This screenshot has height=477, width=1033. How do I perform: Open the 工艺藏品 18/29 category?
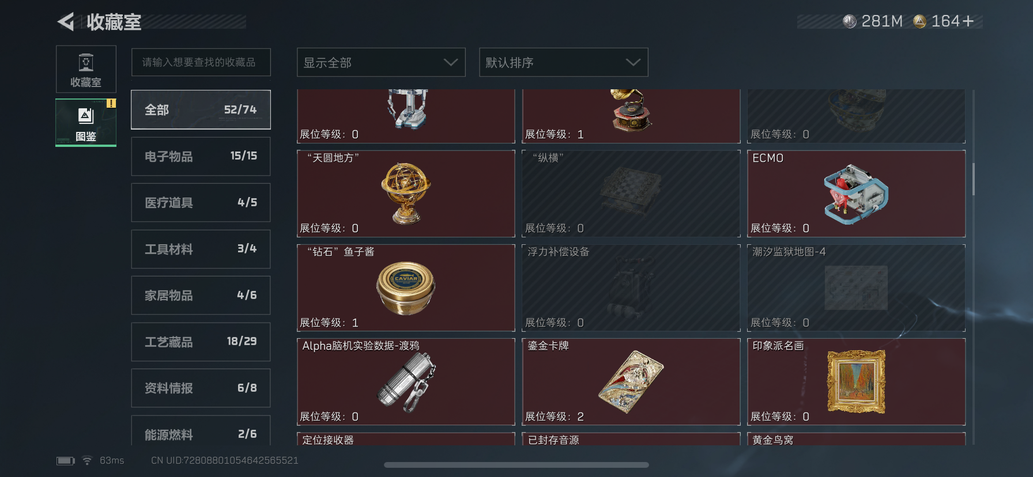pyautogui.click(x=201, y=342)
